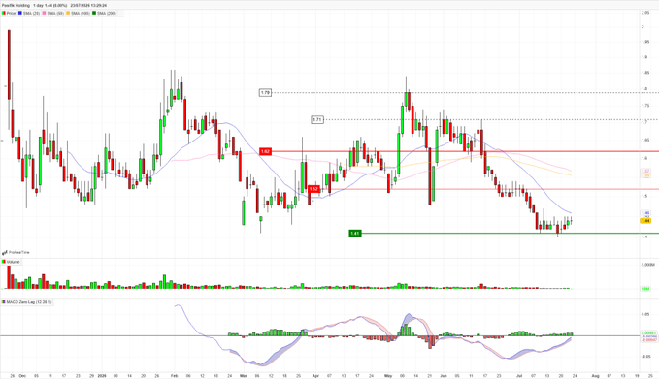Click the orange SMA (100) color square
The width and height of the screenshot is (659, 379).
tap(68, 13)
